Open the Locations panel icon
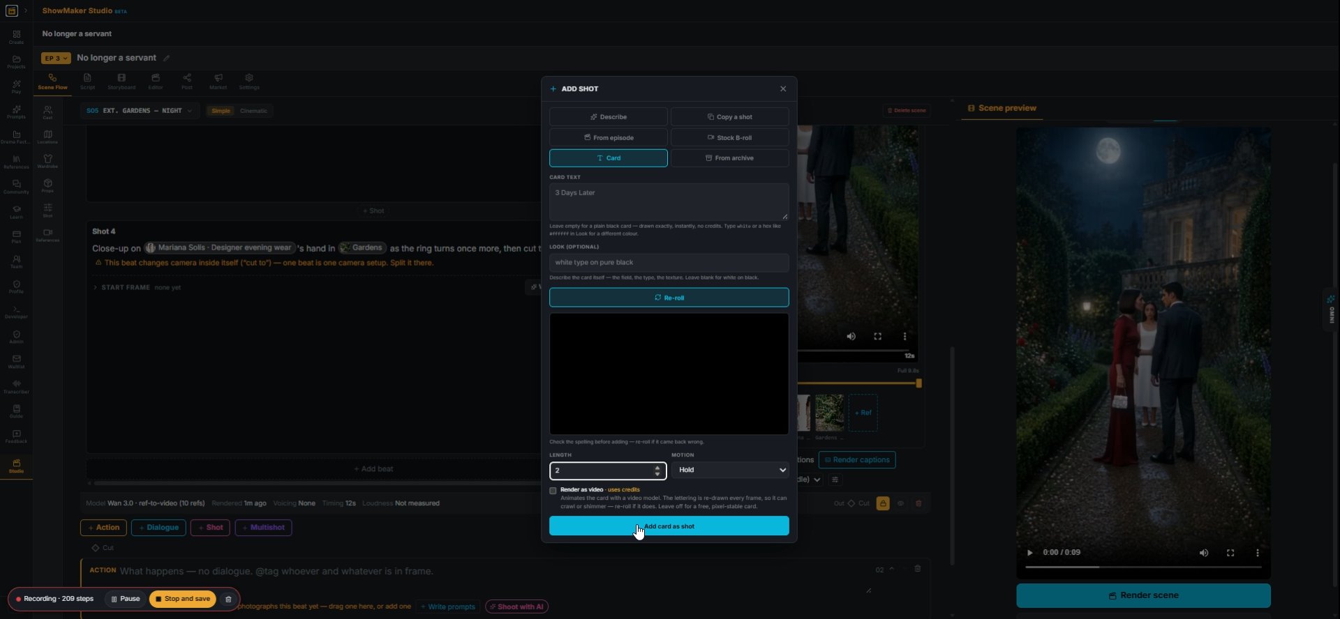This screenshot has height=619, width=1340. click(47, 137)
